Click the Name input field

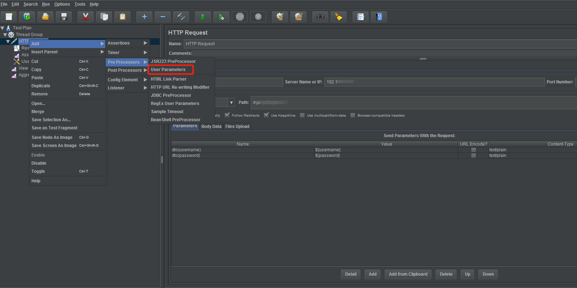[x=380, y=44]
